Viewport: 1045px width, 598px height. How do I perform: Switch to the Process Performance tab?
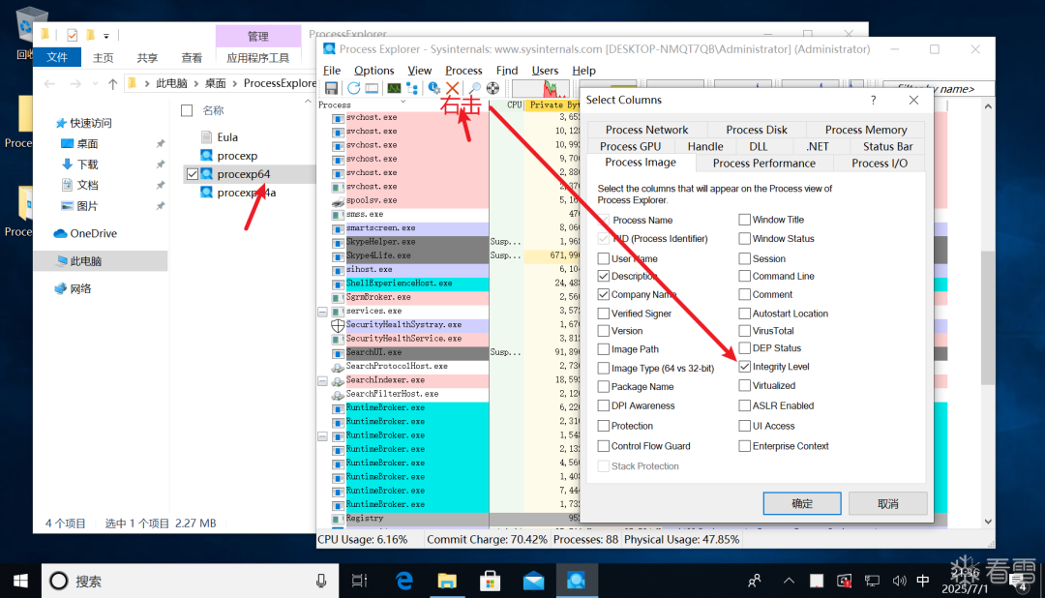coord(764,163)
